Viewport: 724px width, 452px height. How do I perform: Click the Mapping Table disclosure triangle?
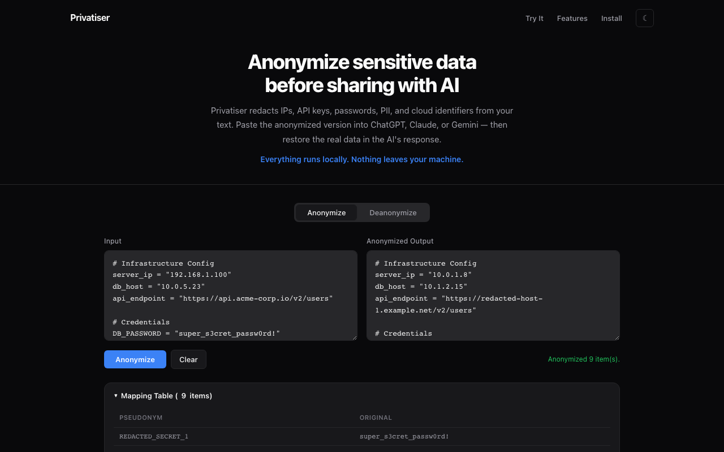[116, 395]
